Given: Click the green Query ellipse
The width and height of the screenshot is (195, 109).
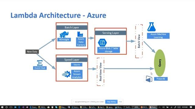Looking at the screenshot, I should [160, 63].
